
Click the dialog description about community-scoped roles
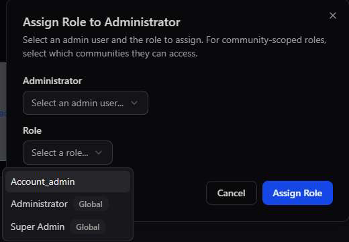(x=174, y=46)
